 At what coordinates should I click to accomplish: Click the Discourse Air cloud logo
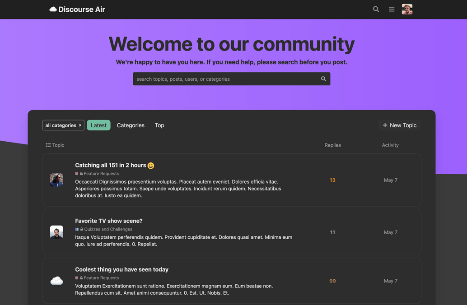coord(53,9)
